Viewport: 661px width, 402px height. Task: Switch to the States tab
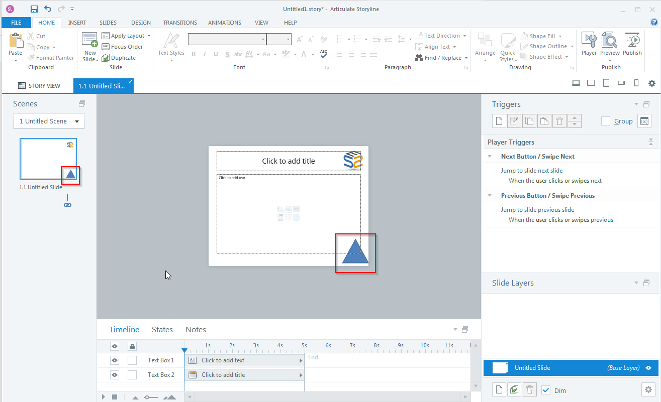click(162, 330)
